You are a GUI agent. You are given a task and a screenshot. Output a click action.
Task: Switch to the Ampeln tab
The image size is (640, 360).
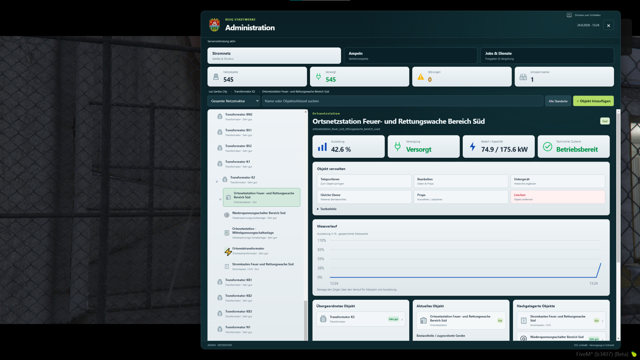coord(411,56)
